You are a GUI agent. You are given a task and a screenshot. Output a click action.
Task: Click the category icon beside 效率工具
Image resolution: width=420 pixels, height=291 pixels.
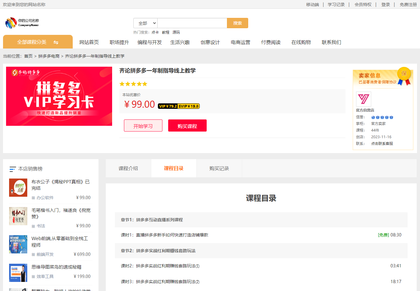click(x=33, y=277)
